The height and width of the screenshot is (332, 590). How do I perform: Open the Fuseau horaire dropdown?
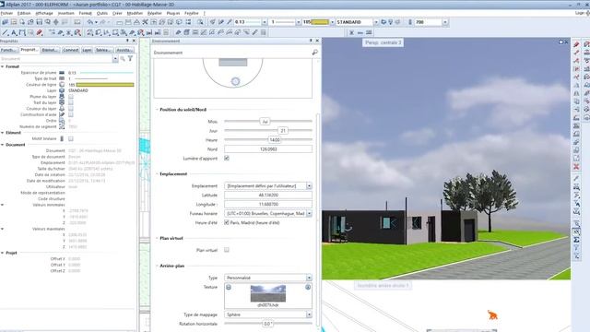(x=309, y=213)
